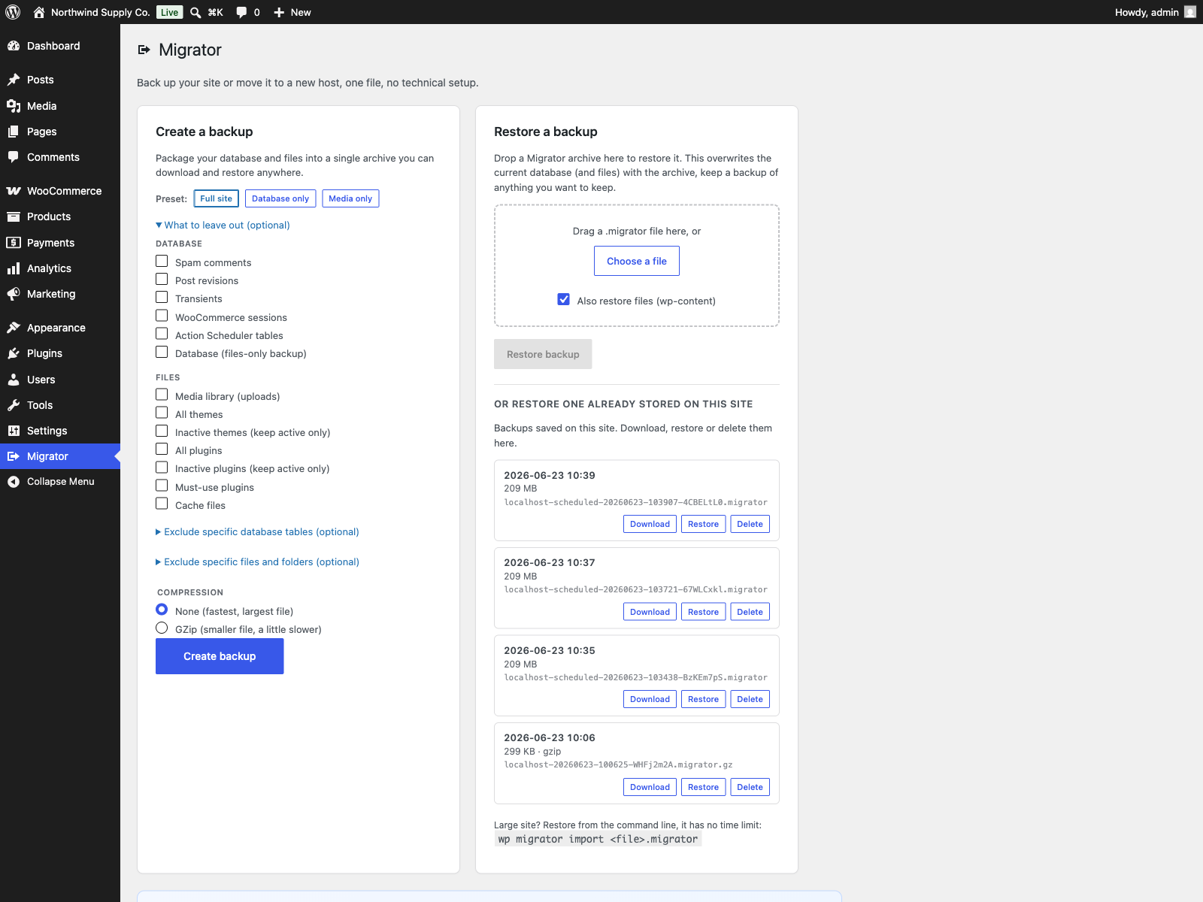The width and height of the screenshot is (1203, 902).
Task: Click the Users person icon
Action: tap(14, 380)
